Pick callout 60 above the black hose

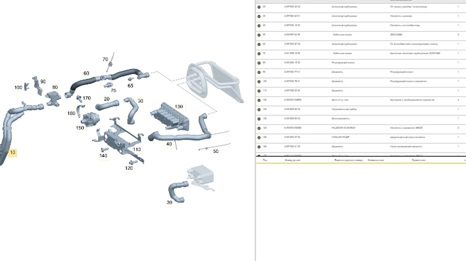click(86, 73)
